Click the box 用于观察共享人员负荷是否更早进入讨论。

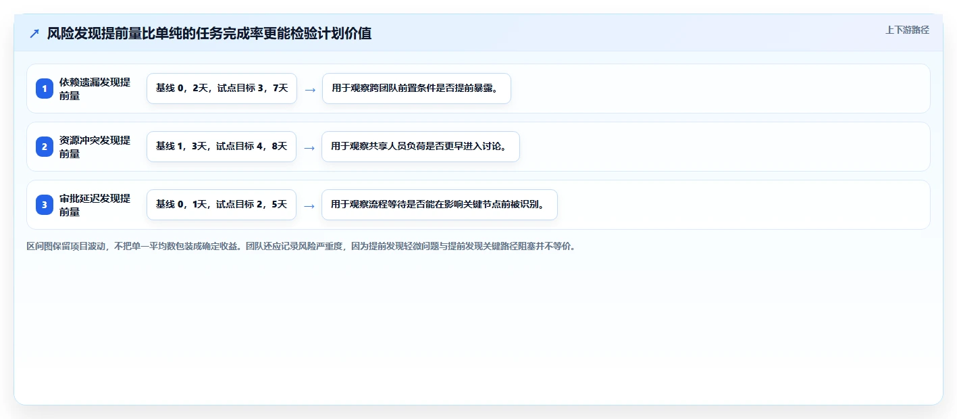[x=421, y=147]
